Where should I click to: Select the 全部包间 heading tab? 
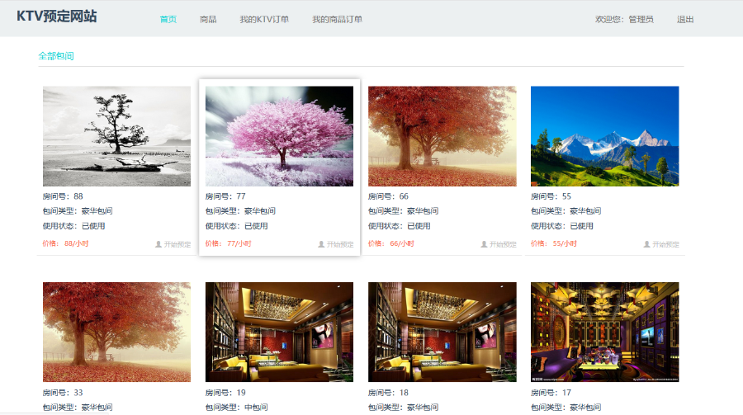click(56, 56)
